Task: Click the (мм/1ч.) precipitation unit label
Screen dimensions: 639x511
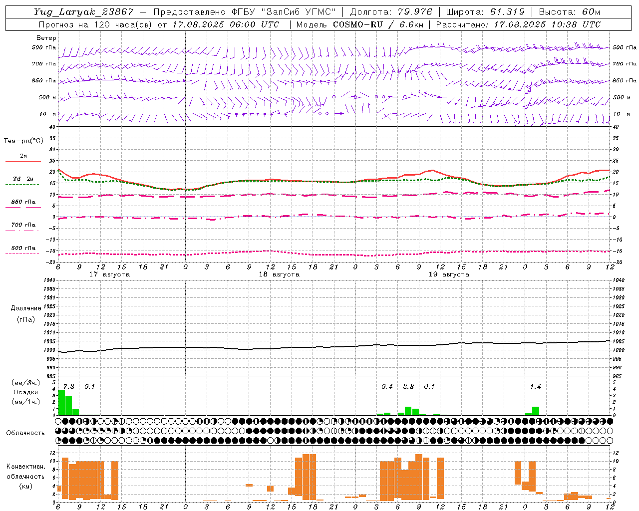Action: point(26,402)
